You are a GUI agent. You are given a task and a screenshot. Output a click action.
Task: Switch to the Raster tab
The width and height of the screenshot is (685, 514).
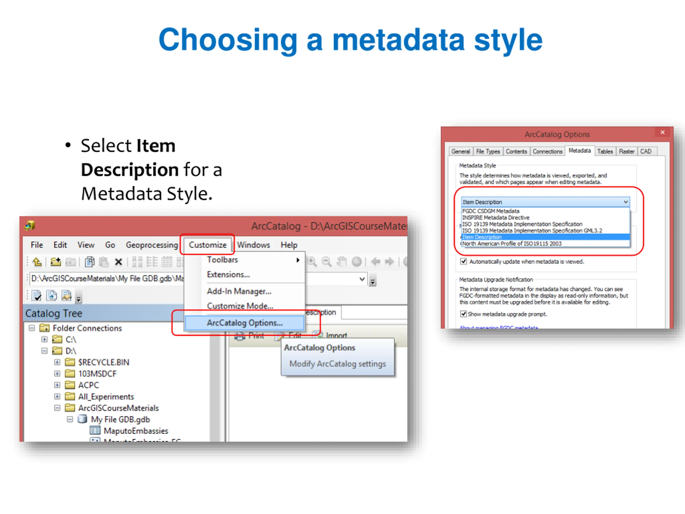pos(627,151)
